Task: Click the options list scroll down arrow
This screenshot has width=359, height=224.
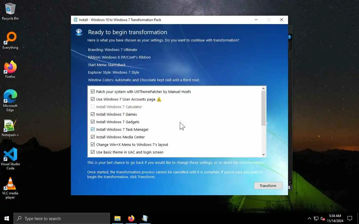Action: pos(263,154)
